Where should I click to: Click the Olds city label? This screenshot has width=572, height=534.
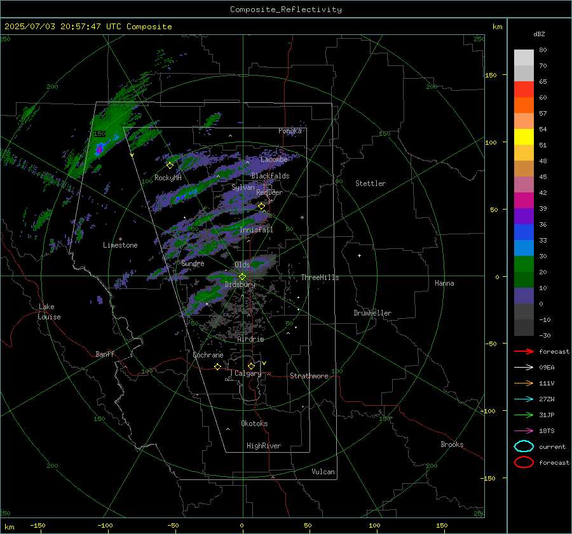(242, 265)
